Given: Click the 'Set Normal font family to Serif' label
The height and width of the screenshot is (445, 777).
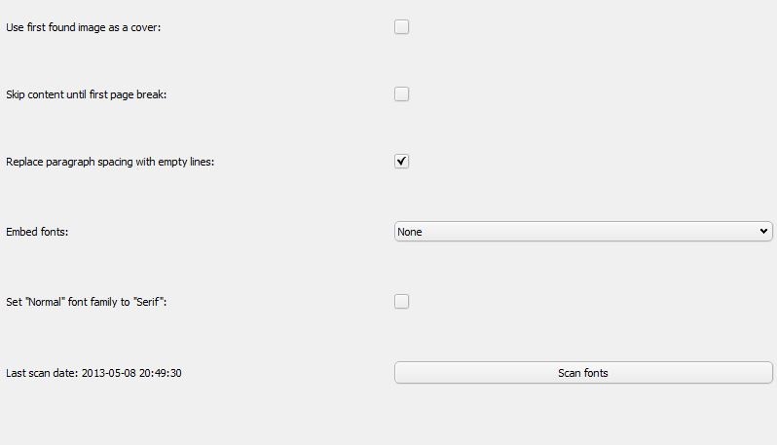Looking at the screenshot, I should (87, 302).
